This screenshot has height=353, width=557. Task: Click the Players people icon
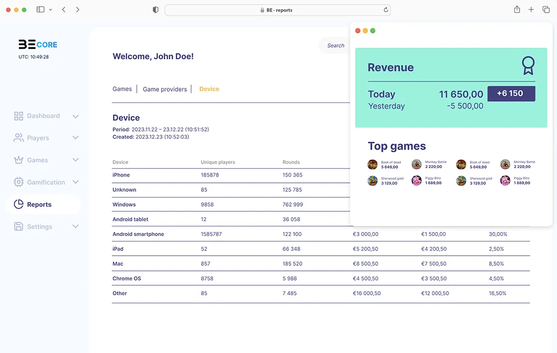[x=19, y=138]
